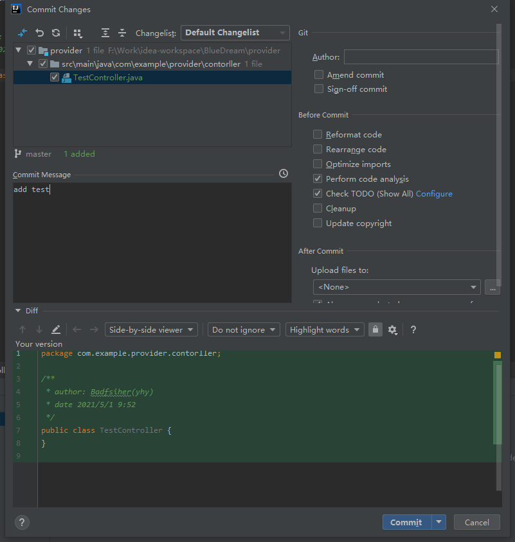
Task: Click the master branch icon
Action: (x=17, y=154)
